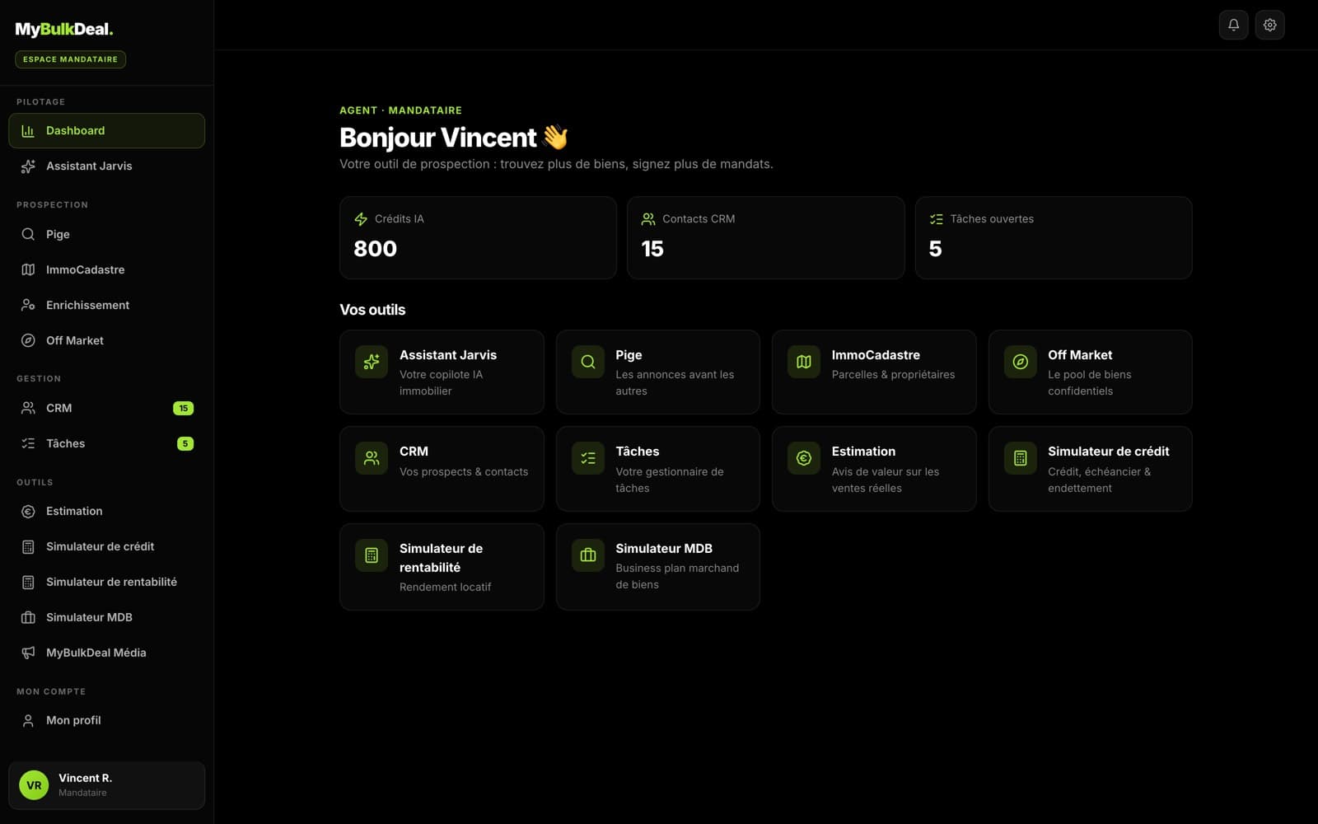Image resolution: width=1318 pixels, height=824 pixels.
Task: Click CRM badge showing 15
Action: click(x=183, y=408)
